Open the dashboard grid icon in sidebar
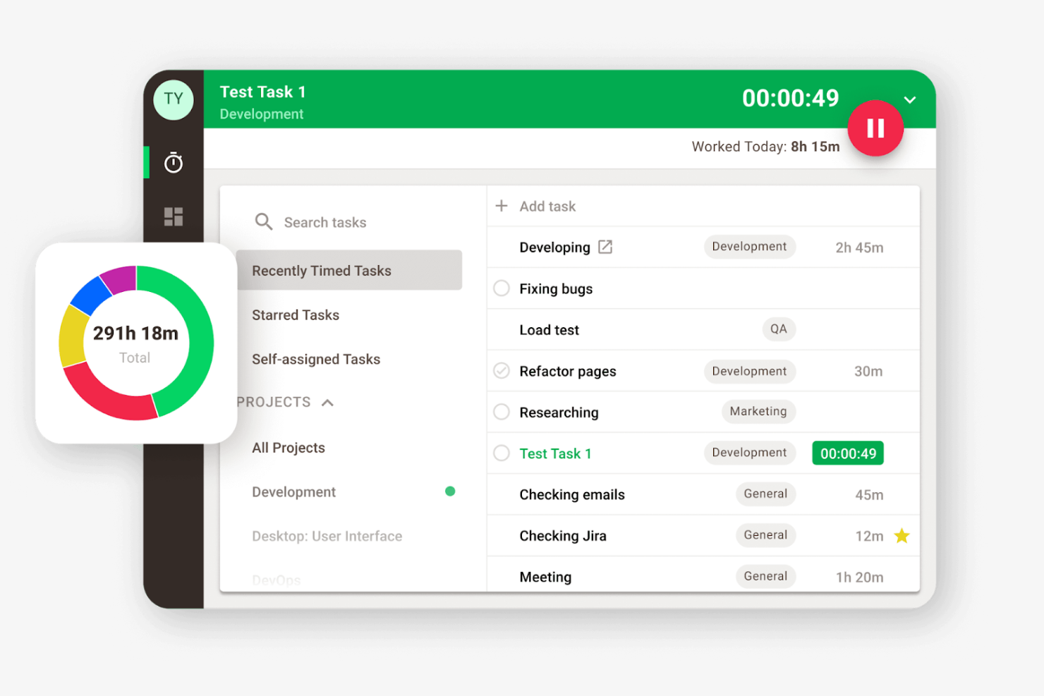This screenshot has width=1044, height=696. 173,215
